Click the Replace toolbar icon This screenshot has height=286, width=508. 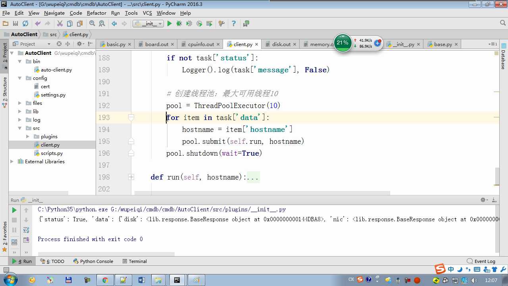click(x=102, y=24)
